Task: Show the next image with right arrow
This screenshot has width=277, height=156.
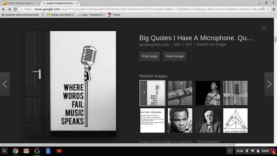Action: 269,84
